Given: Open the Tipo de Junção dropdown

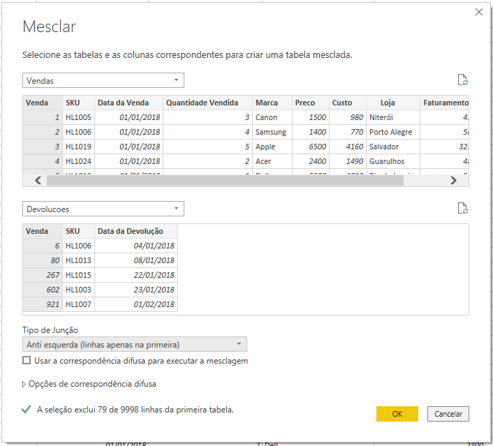Looking at the screenshot, I should tap(135, 344).
